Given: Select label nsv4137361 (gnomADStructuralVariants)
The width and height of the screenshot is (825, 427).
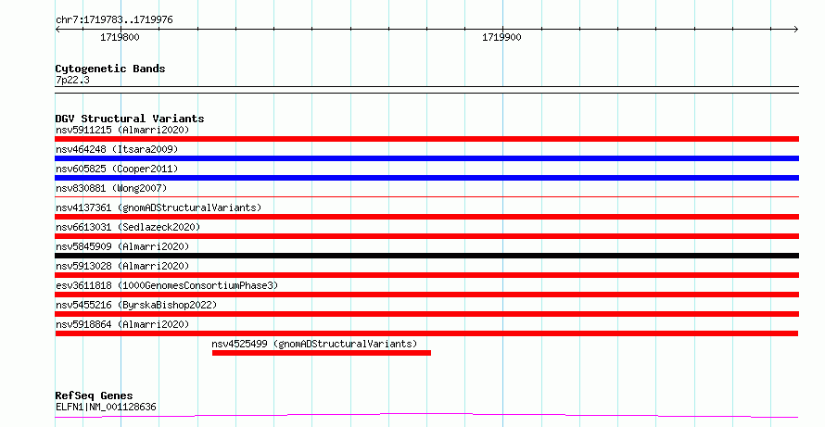Looking at the screenshot, I should tap(159, 207).
